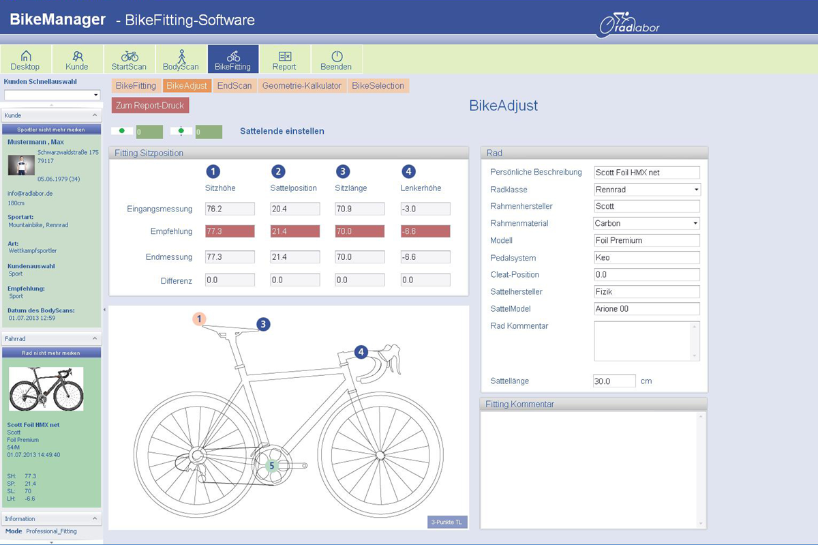
Task: Select marker 4 on the handlebar stem
Action: tap(361, 352)
